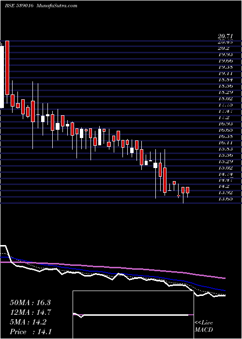Open the <<Live MACD label

pyautogui.click(x=204, y=326)
